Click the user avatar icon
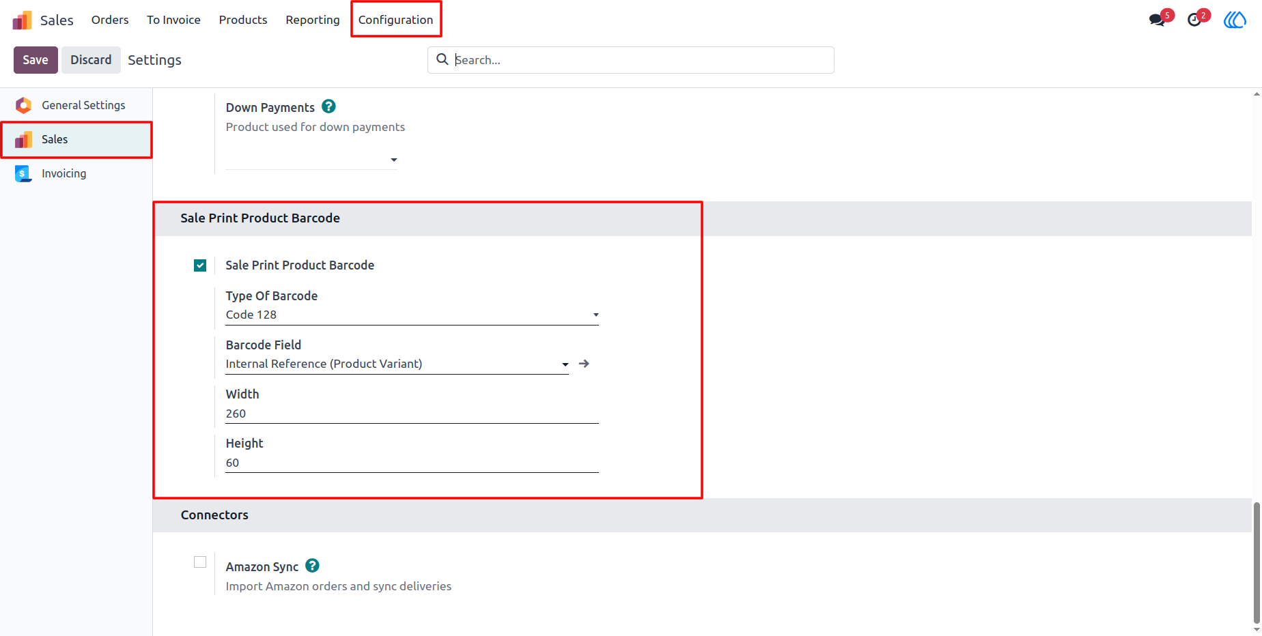1262x636 pixels. 1235,20
